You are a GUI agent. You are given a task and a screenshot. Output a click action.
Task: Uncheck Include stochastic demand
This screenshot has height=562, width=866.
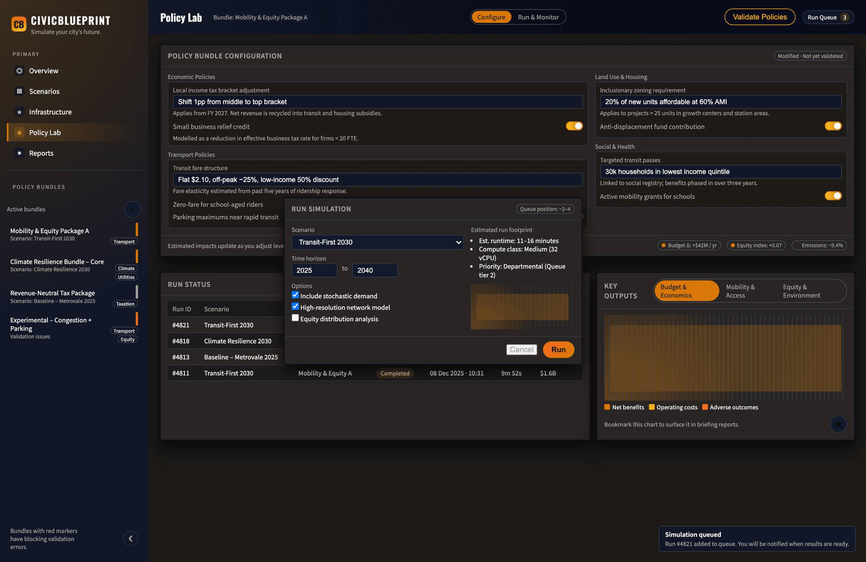[295, 295]
